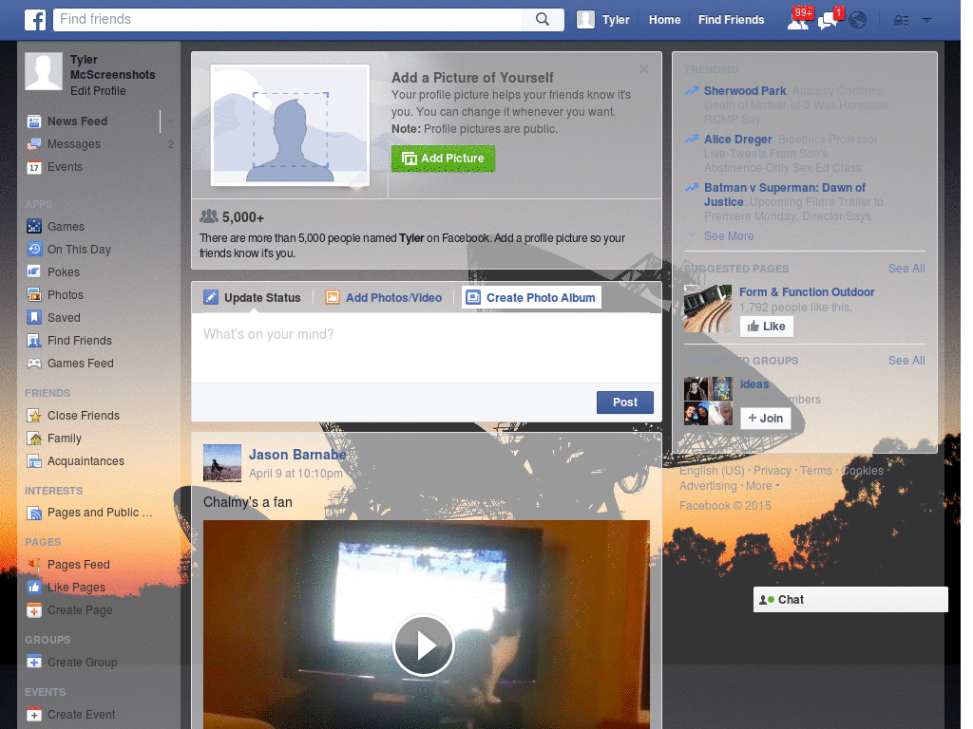
Task: Select the Create Photo Album tab
Action: point(532,297)
